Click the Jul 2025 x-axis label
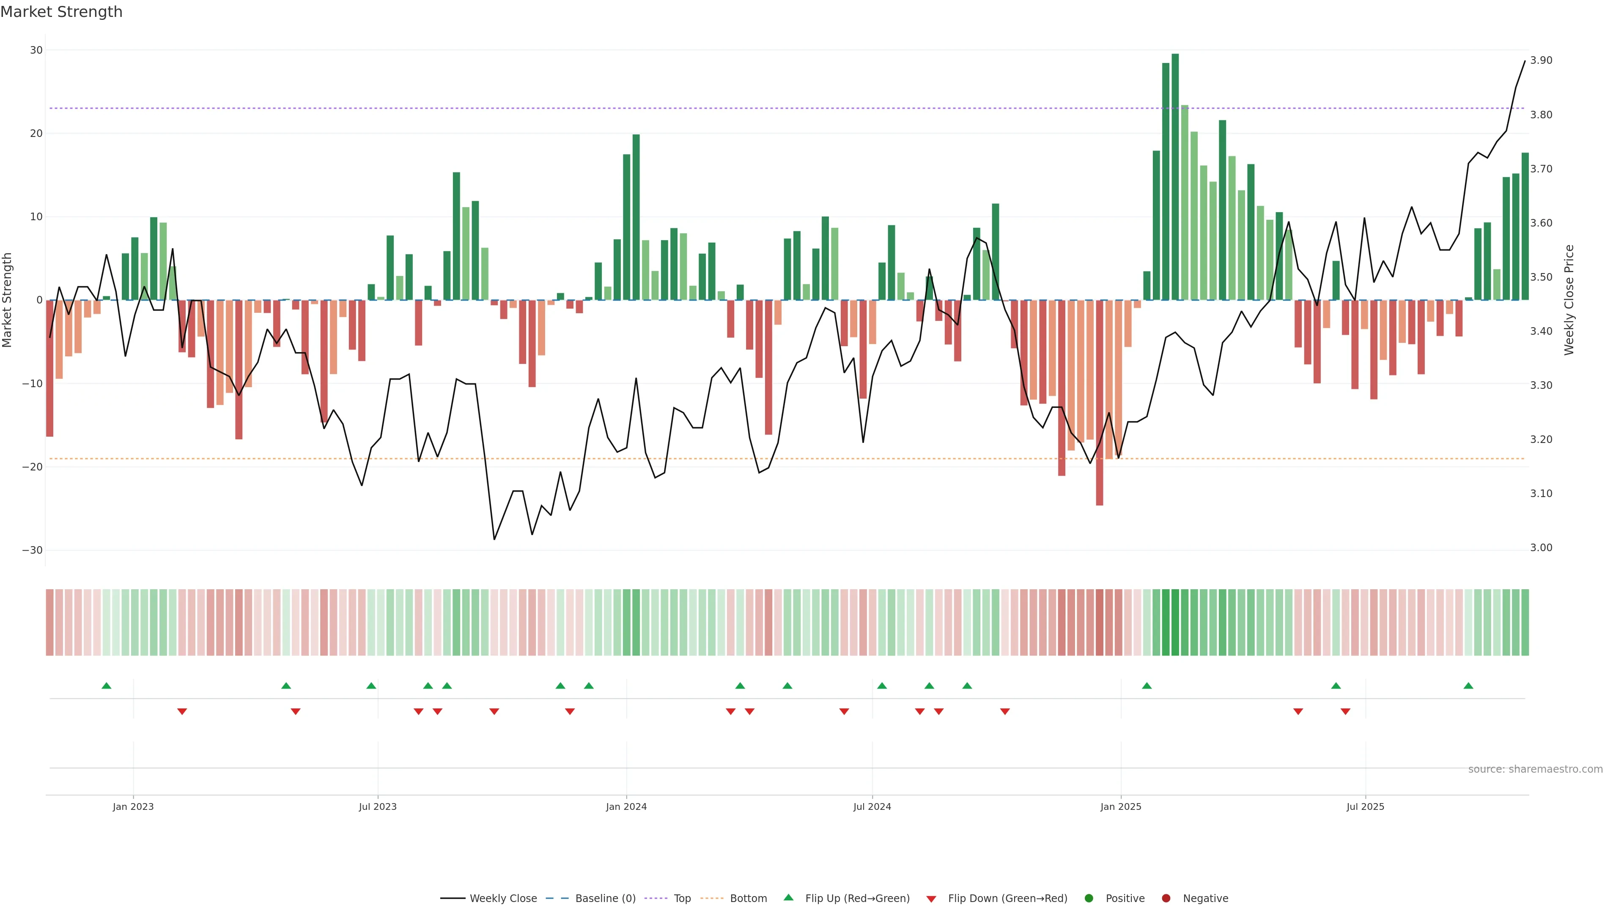The width and height of the screenshot is (1624, 913). point(1365,806)
